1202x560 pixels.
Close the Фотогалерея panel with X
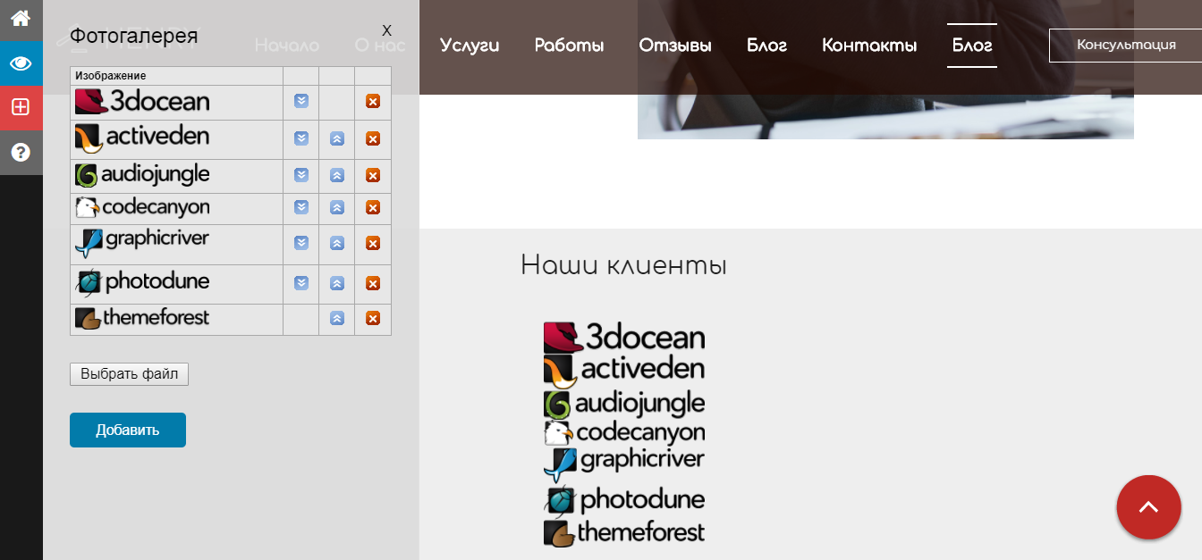tap(386, 30)
